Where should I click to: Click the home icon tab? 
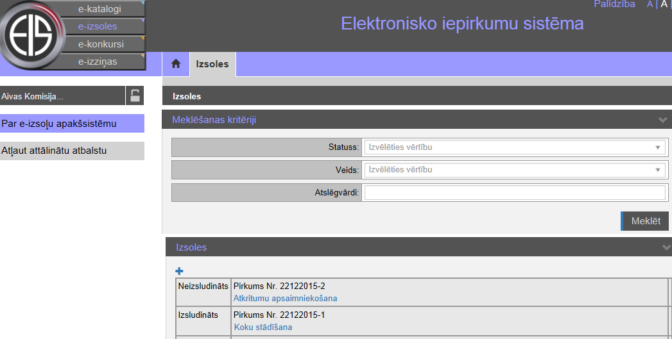click(x=175, y=64)
